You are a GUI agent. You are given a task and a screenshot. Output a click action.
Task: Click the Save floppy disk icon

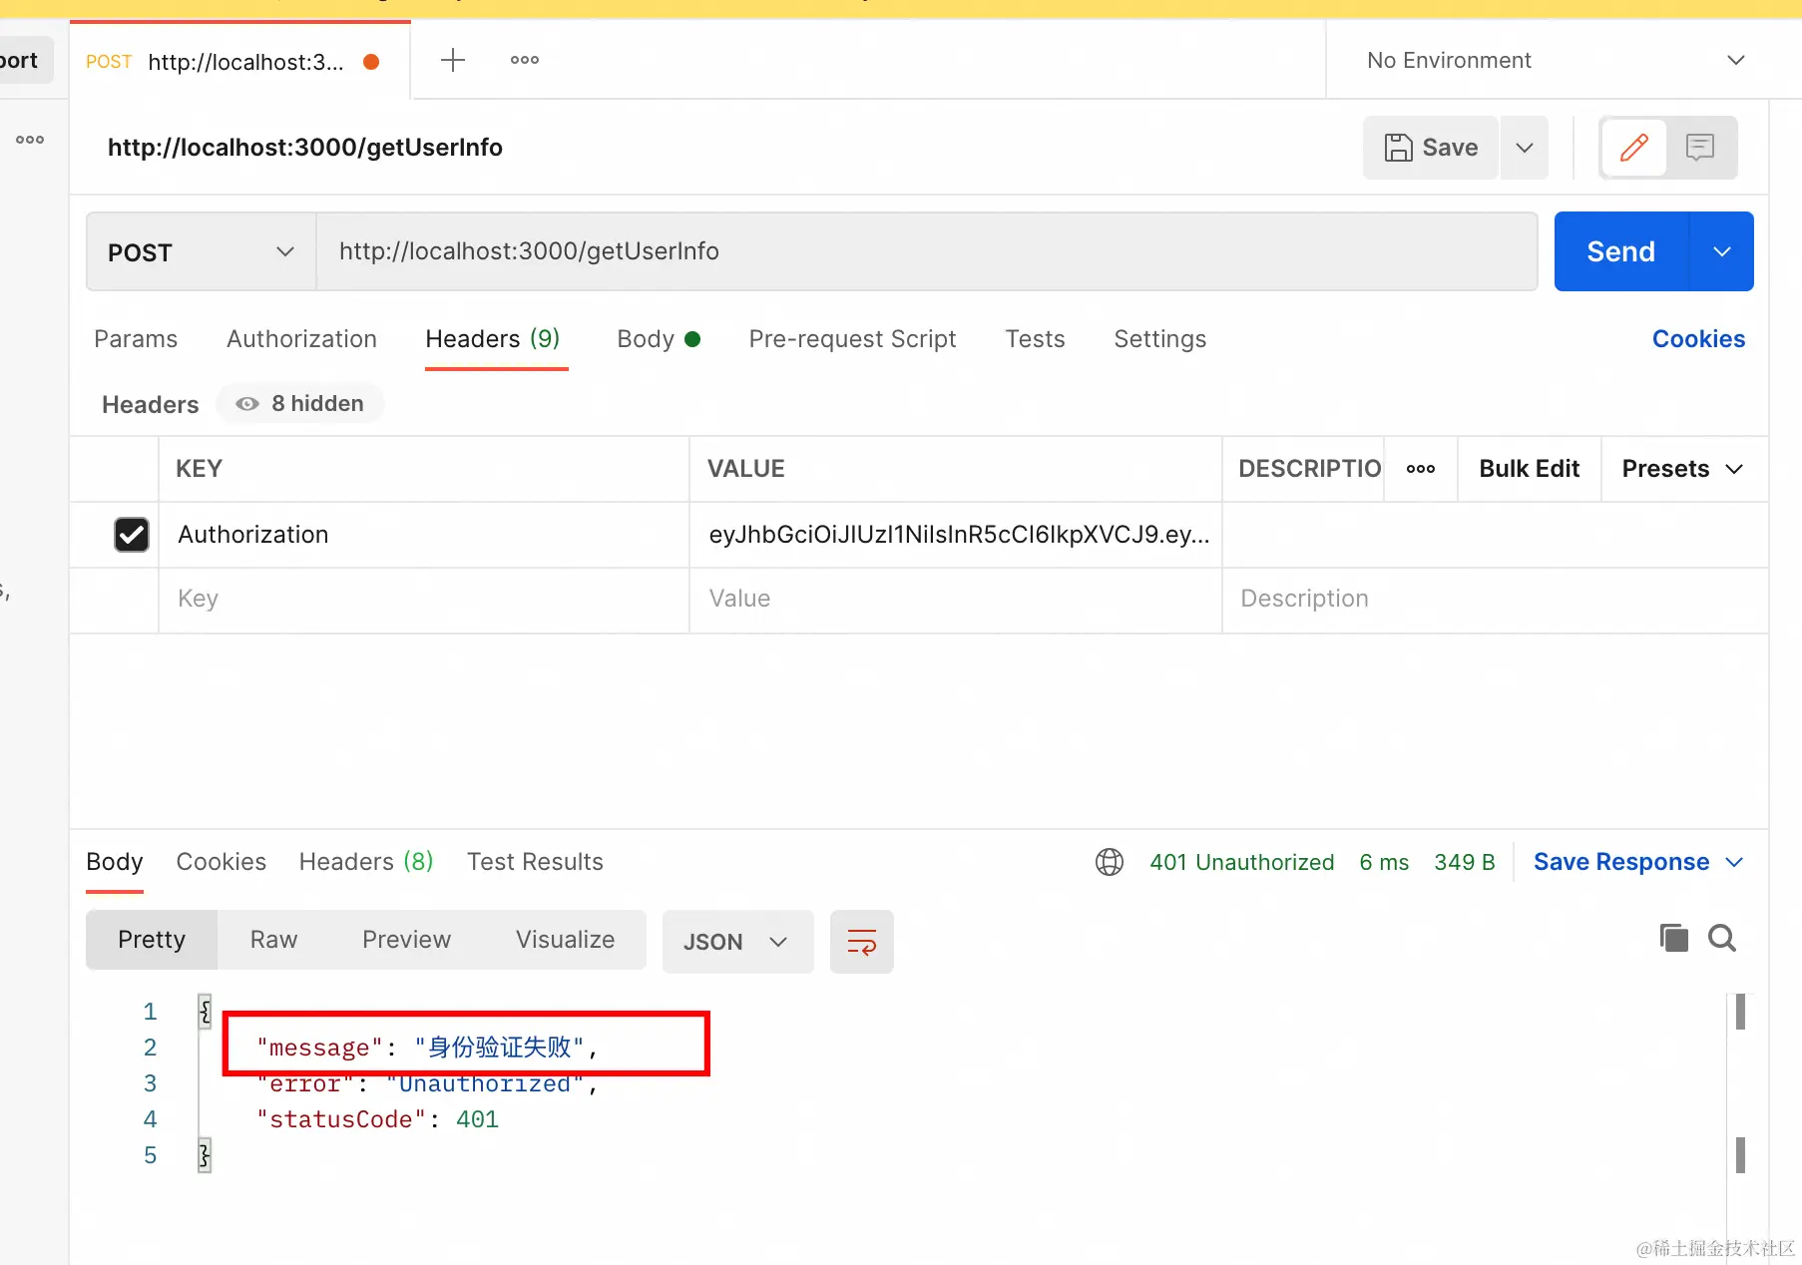(x=1399, y=148)
